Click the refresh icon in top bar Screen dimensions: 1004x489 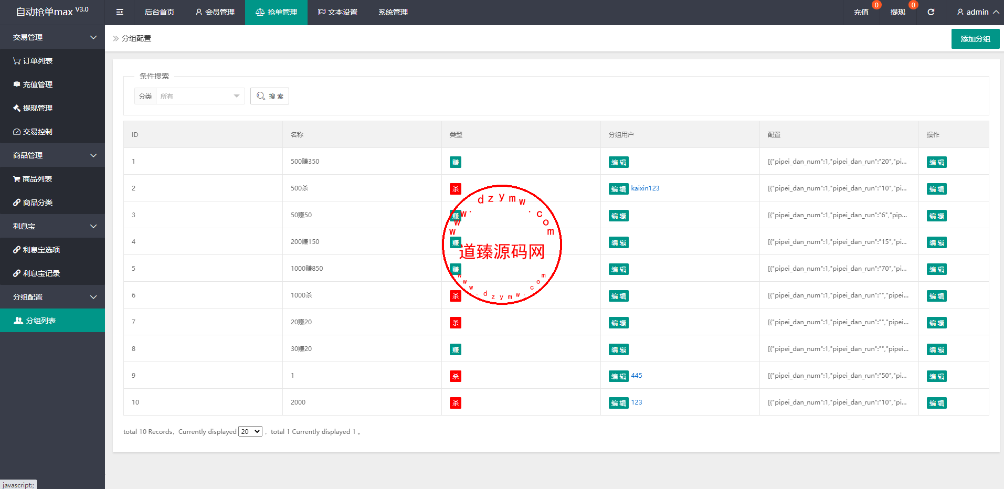(931, 12)
